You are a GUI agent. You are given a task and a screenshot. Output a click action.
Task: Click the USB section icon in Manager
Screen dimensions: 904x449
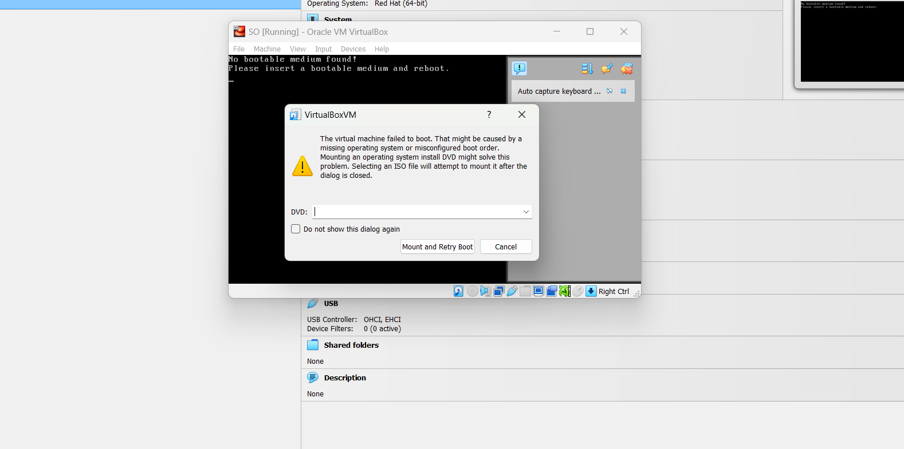tap(313, 303)
